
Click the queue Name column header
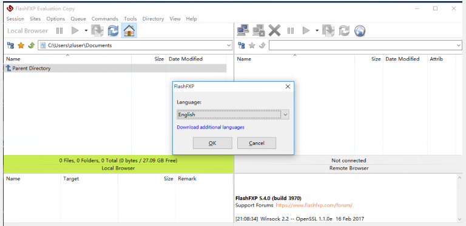click(x=32, y=179)
